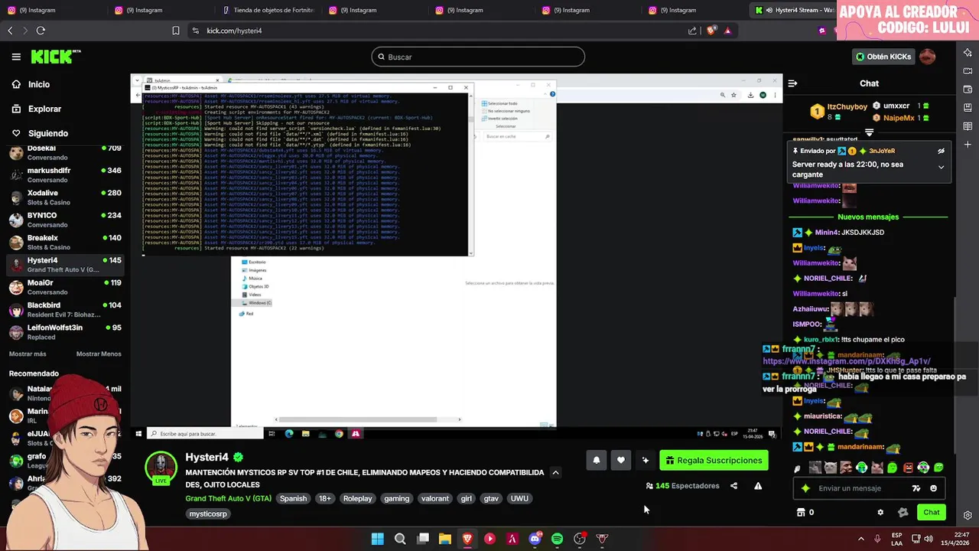Send message with green Chat button

[931, 512]
